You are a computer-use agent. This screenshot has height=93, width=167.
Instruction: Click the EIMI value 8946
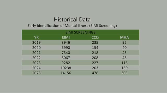tap(66, 42)
